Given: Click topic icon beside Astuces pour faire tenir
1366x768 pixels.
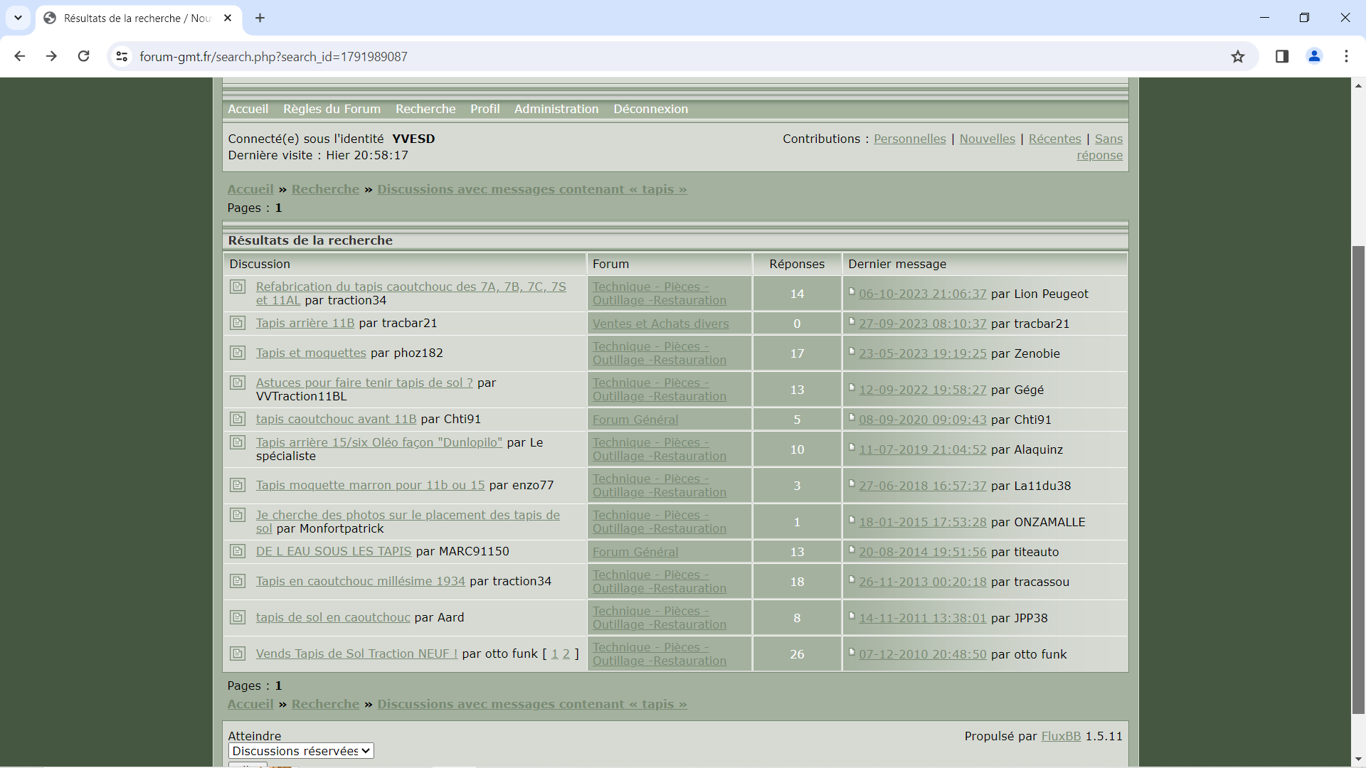Looking at the screenshot, I should 238,383.
